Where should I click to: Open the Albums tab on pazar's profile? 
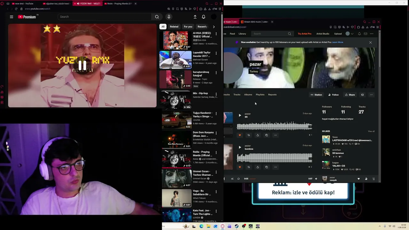tap(248, 95)
